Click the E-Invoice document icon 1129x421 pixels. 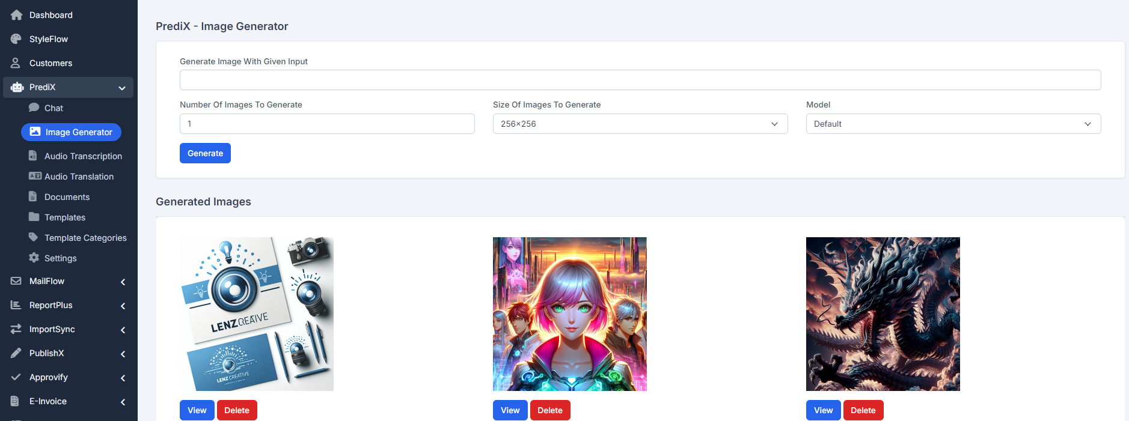(15, 401)
